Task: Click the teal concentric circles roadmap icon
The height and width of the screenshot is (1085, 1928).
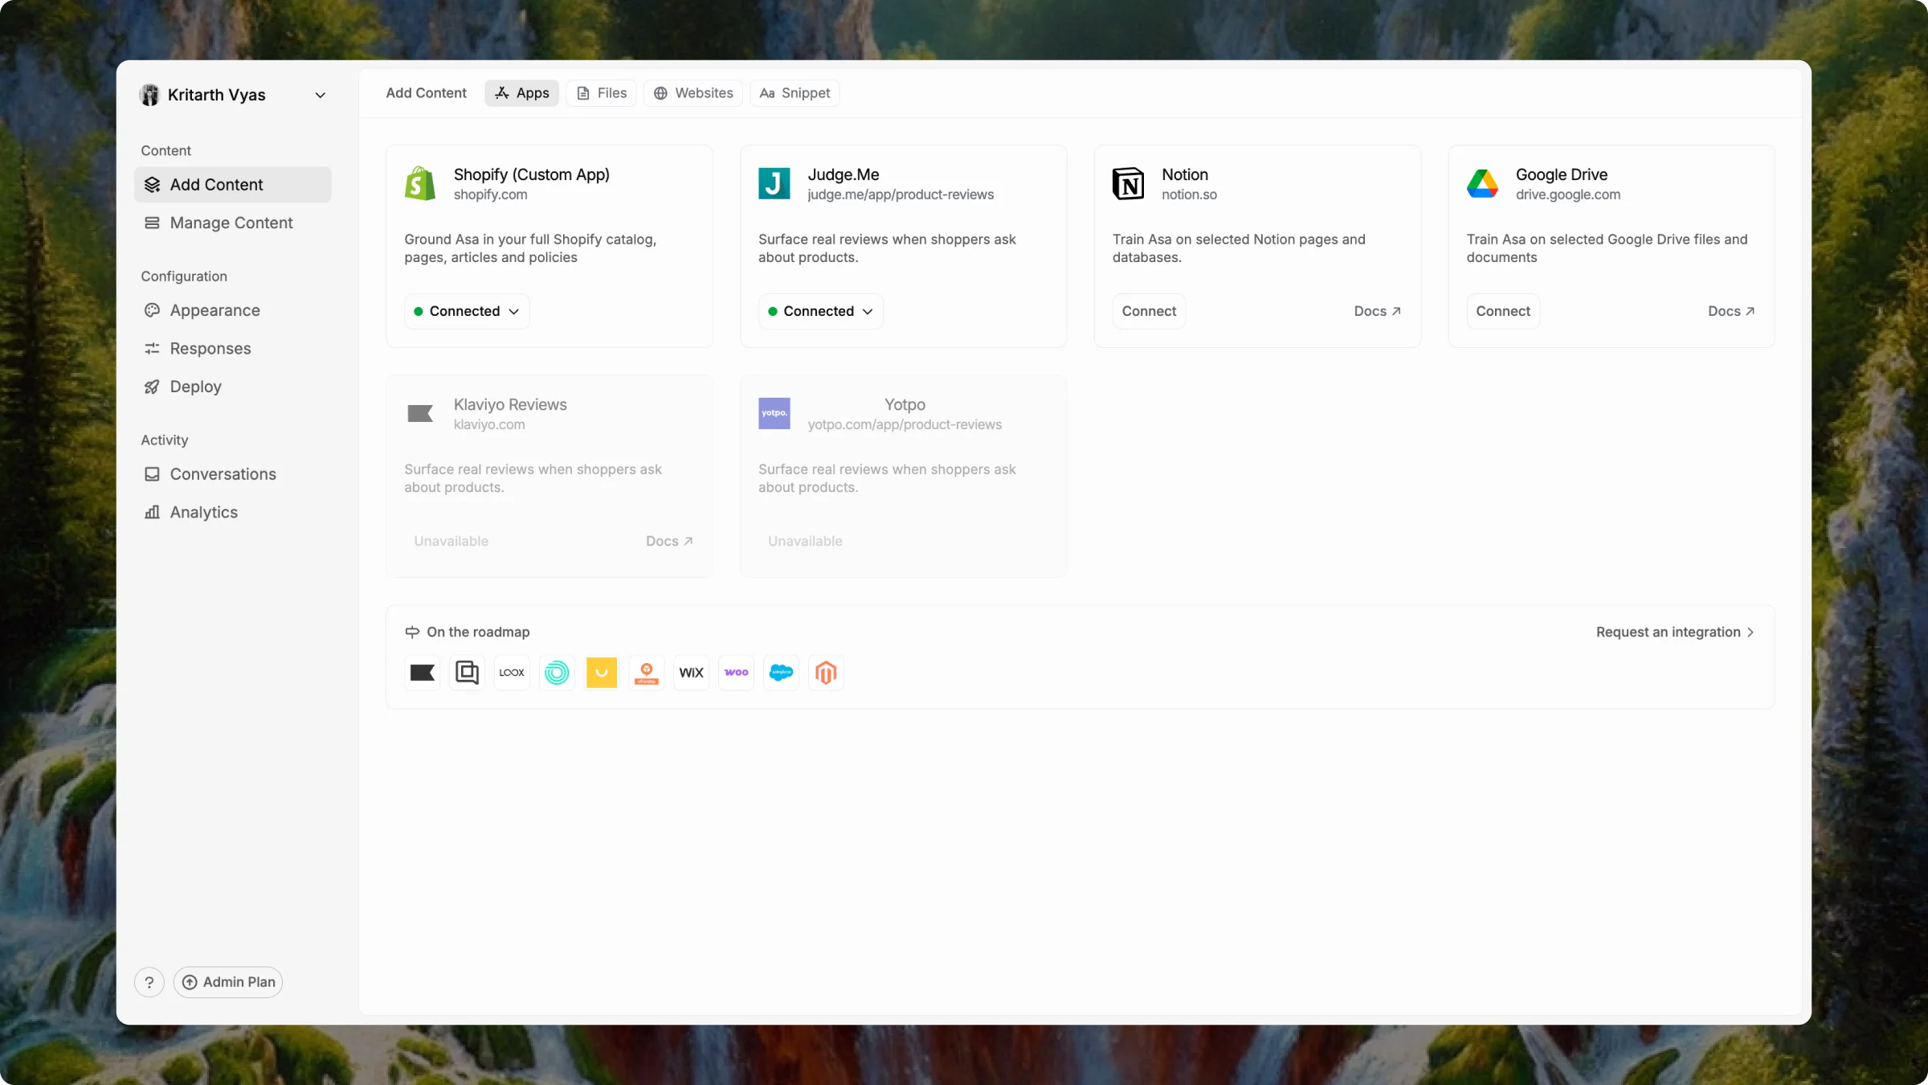Action: 557,673
